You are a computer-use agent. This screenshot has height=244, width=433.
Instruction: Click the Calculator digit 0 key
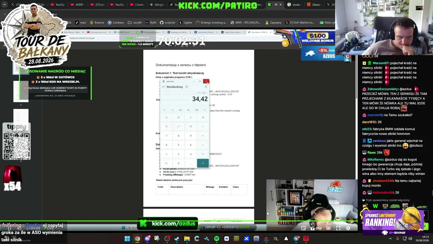click(179, 163)
